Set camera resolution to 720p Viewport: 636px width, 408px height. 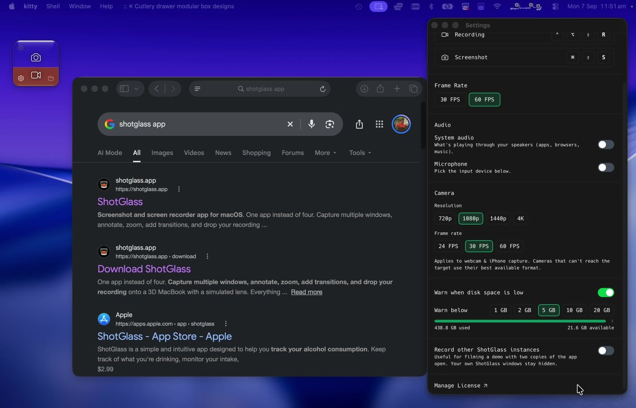(x=445, y=219)
